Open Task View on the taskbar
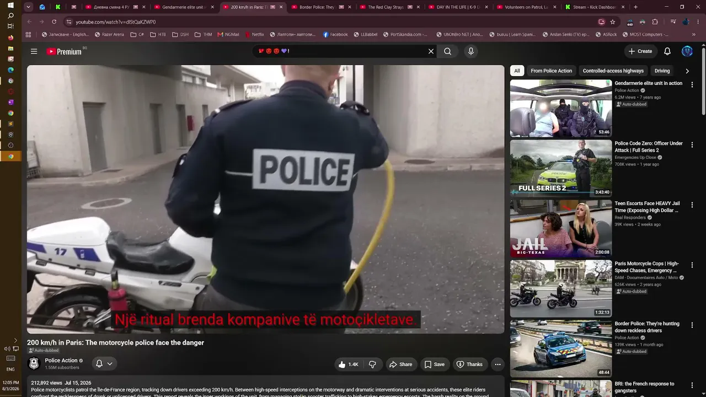The image size is (706, 397). click(10, 26)
